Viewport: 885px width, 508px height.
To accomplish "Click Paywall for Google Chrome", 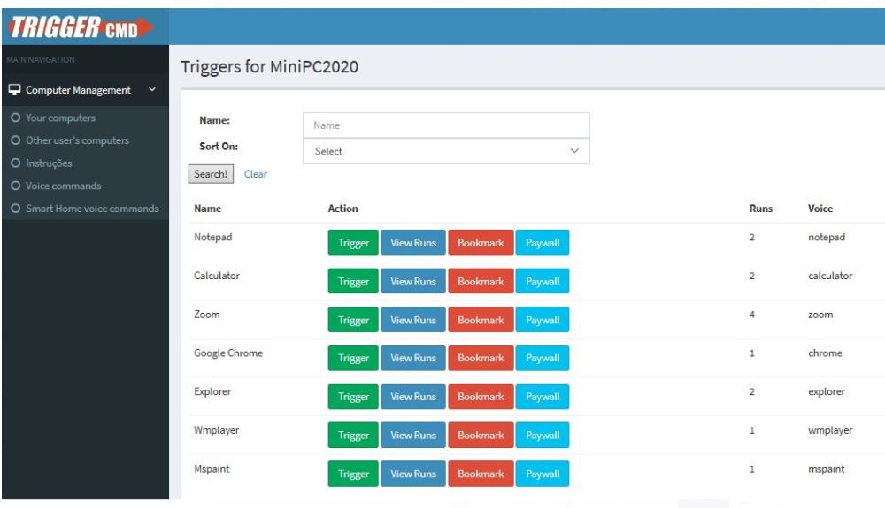I will point(543,358).
